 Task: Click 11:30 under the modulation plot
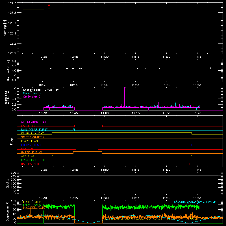point(166,113)
